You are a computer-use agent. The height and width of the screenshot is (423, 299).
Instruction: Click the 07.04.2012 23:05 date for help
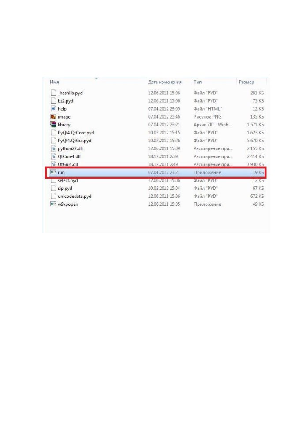coord(164,109)
